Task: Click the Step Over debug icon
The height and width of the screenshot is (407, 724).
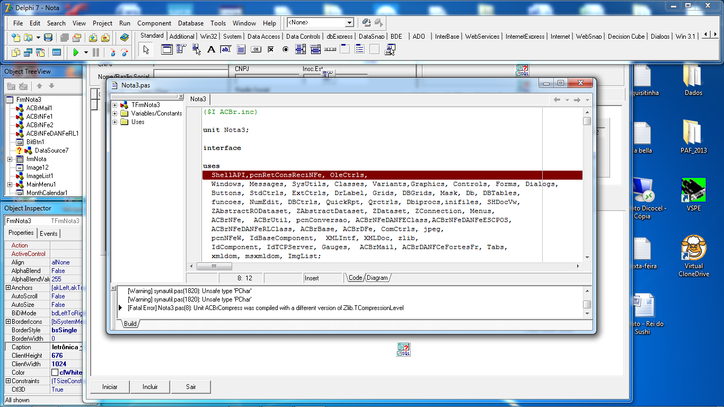Action: click(125, 52)
